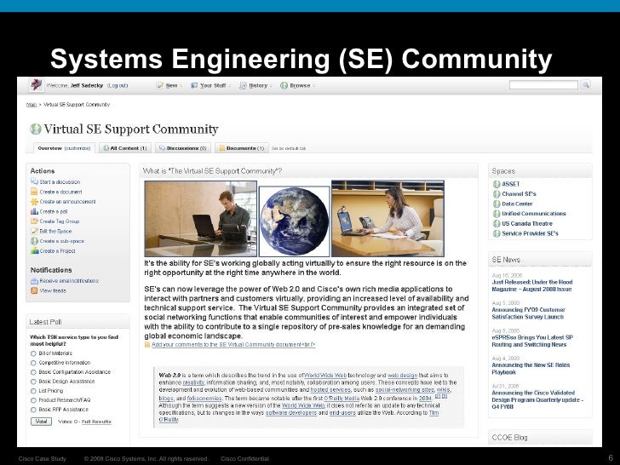Click the Unified Communications globe icon
The width and height of the screenshot is (620, 465).
[497, 214]
